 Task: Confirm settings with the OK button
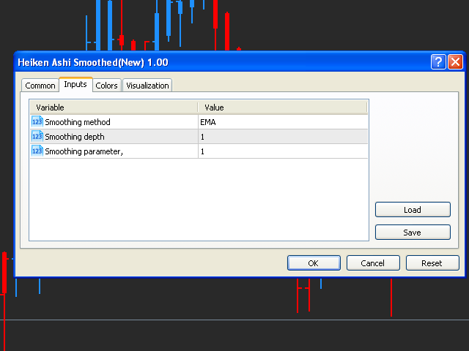[313, 263]
